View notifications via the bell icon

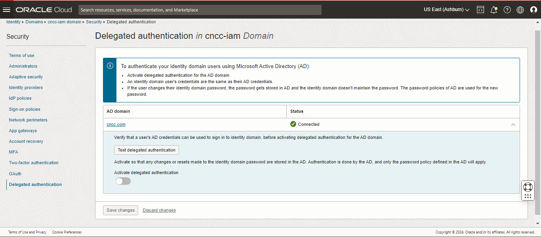click(x=494, y=9)
